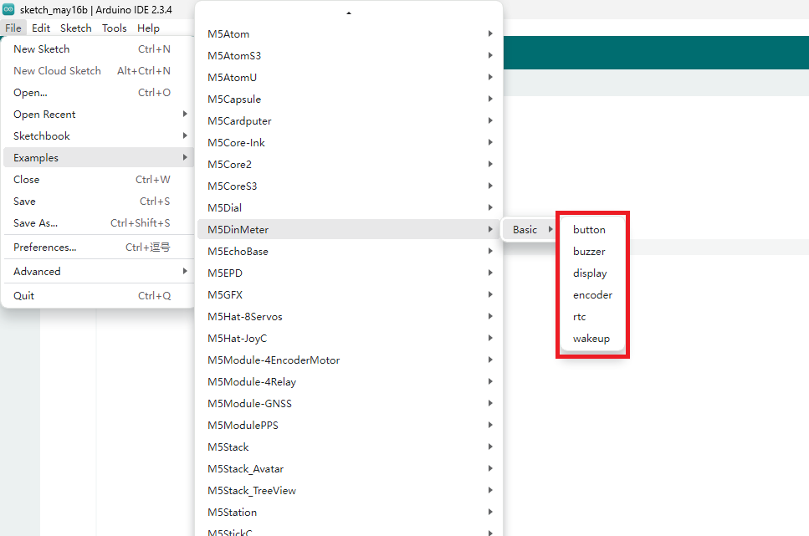Open the M5GFX examples entry
This screenshot has width=809, height=536.
pyautogui.click(x=349, y=294)
